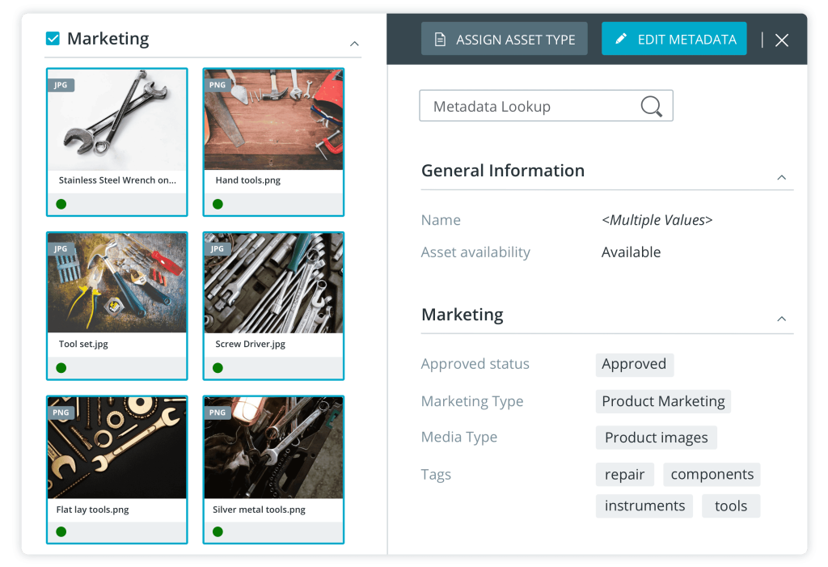The image size is (828, 567).
Task: Uncheck the Marketing folder checkbox
Action: tap(53, 39)
